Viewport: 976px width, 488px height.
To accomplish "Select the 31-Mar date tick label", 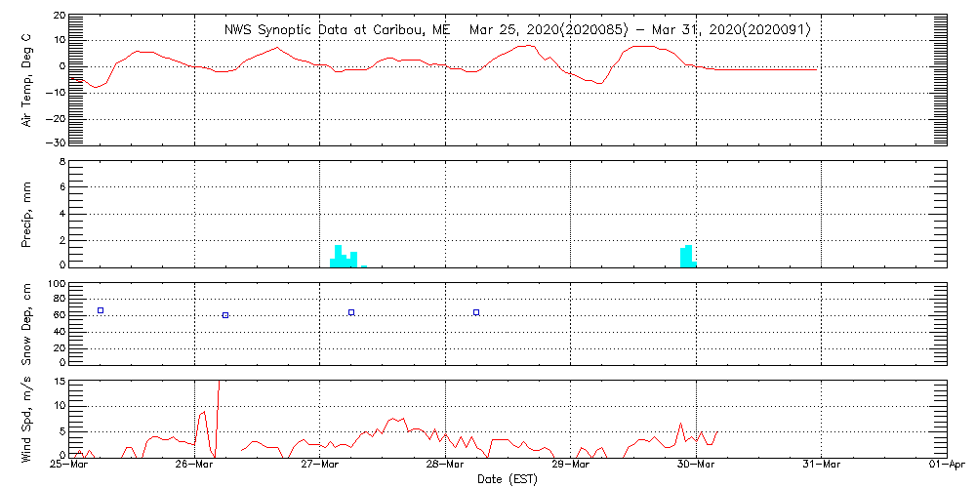I will 822,466.
